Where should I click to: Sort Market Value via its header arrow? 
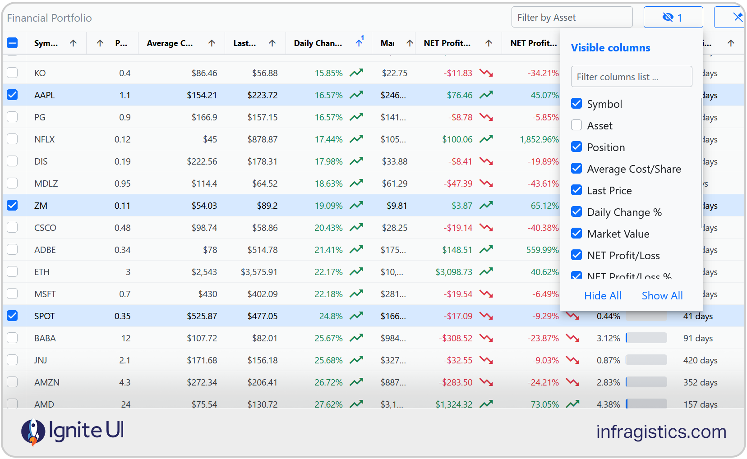410,43
